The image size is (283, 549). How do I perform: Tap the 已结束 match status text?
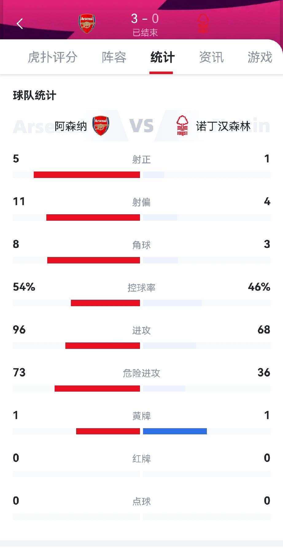click(x=145, y=33)
